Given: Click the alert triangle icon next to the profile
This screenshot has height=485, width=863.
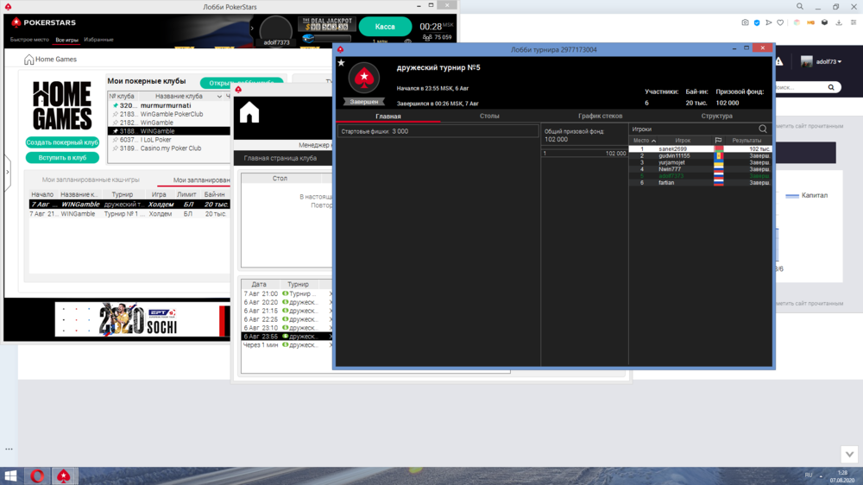Looking at the screenshot, I should 779,62.
